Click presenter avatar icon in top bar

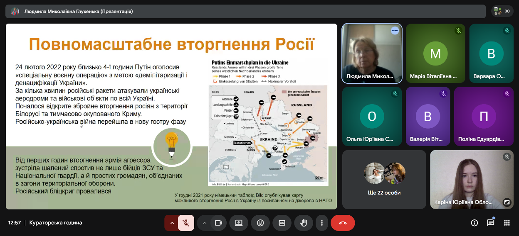[x=15, y=11]
